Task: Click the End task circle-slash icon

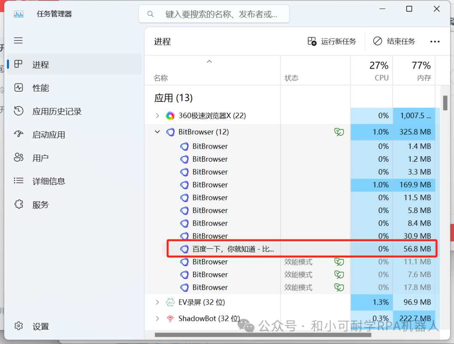Action: (377, 41)
